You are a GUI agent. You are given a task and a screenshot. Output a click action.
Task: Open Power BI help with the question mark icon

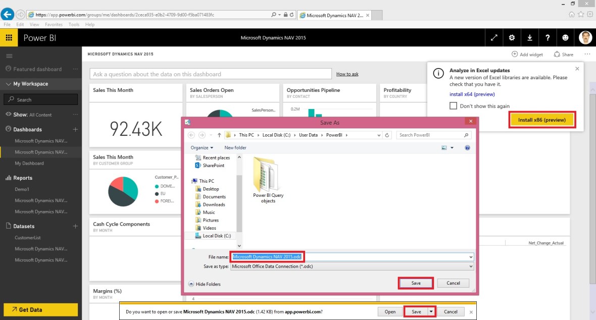coord(548,37)
